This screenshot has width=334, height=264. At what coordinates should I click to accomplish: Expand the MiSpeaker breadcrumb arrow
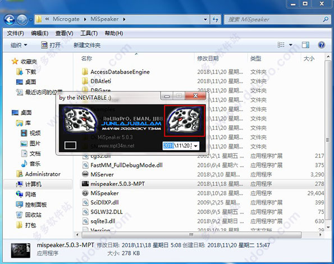coord(124,20)
